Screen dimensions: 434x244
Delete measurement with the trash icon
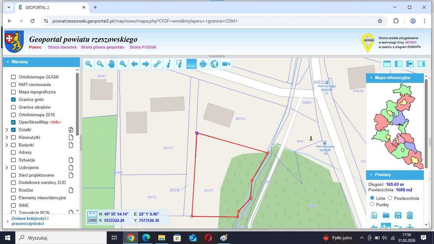click(410, 215)
